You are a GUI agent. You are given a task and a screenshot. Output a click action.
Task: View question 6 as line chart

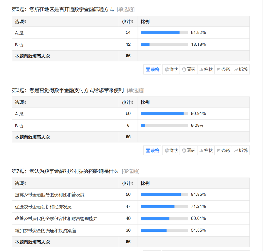241,151
